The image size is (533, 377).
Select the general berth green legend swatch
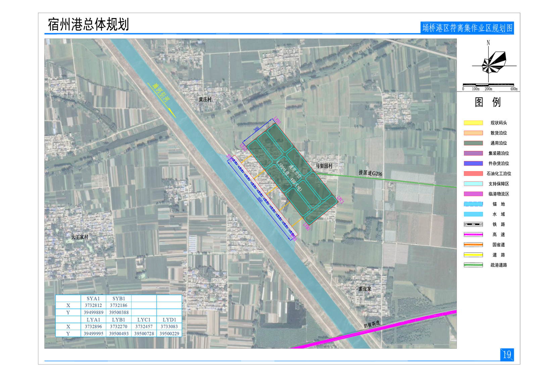(x=473, y=143)
